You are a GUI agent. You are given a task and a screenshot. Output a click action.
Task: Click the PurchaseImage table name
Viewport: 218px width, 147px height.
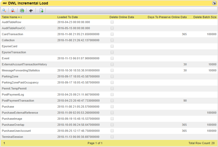click(12, 119)
